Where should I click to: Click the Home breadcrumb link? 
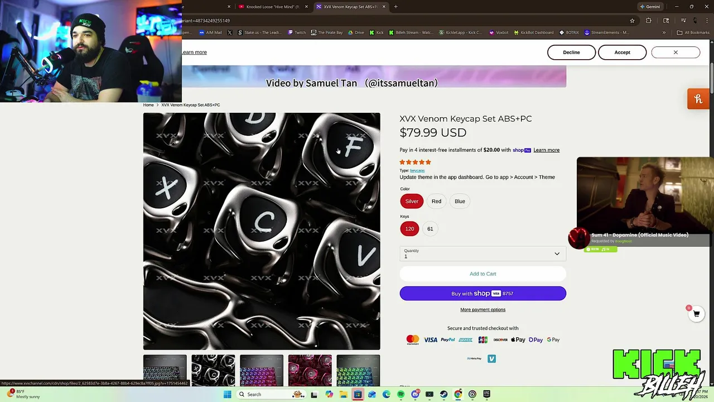[148, 105]
